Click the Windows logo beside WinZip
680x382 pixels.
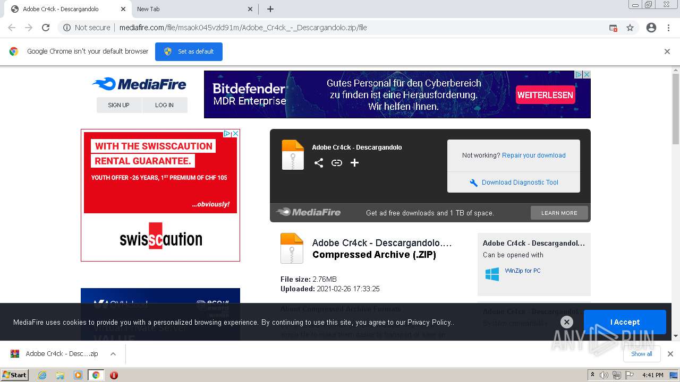(492, 274)
